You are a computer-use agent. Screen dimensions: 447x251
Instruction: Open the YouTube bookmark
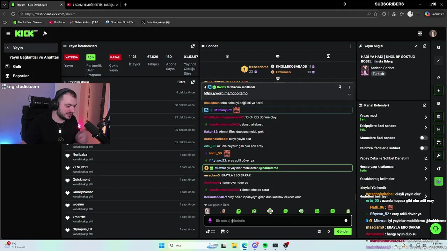coord(57,22)
